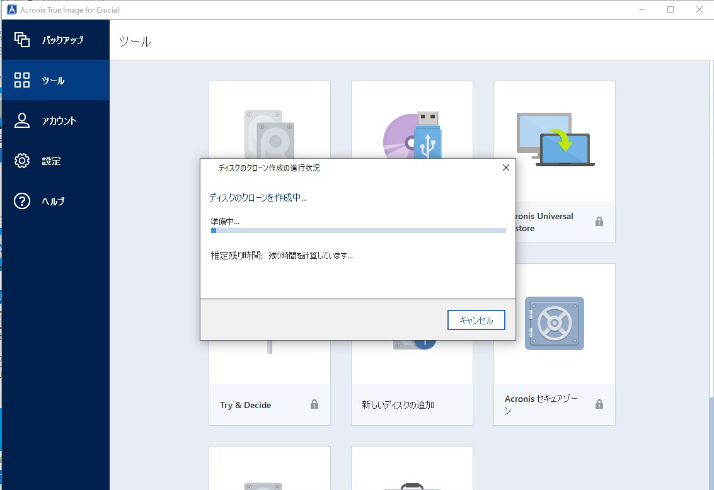Image resolution: width=714 pixels, height=490 pixels.
Task: Click the ディスクのクローンを作成中... heading
Action: 258,198
